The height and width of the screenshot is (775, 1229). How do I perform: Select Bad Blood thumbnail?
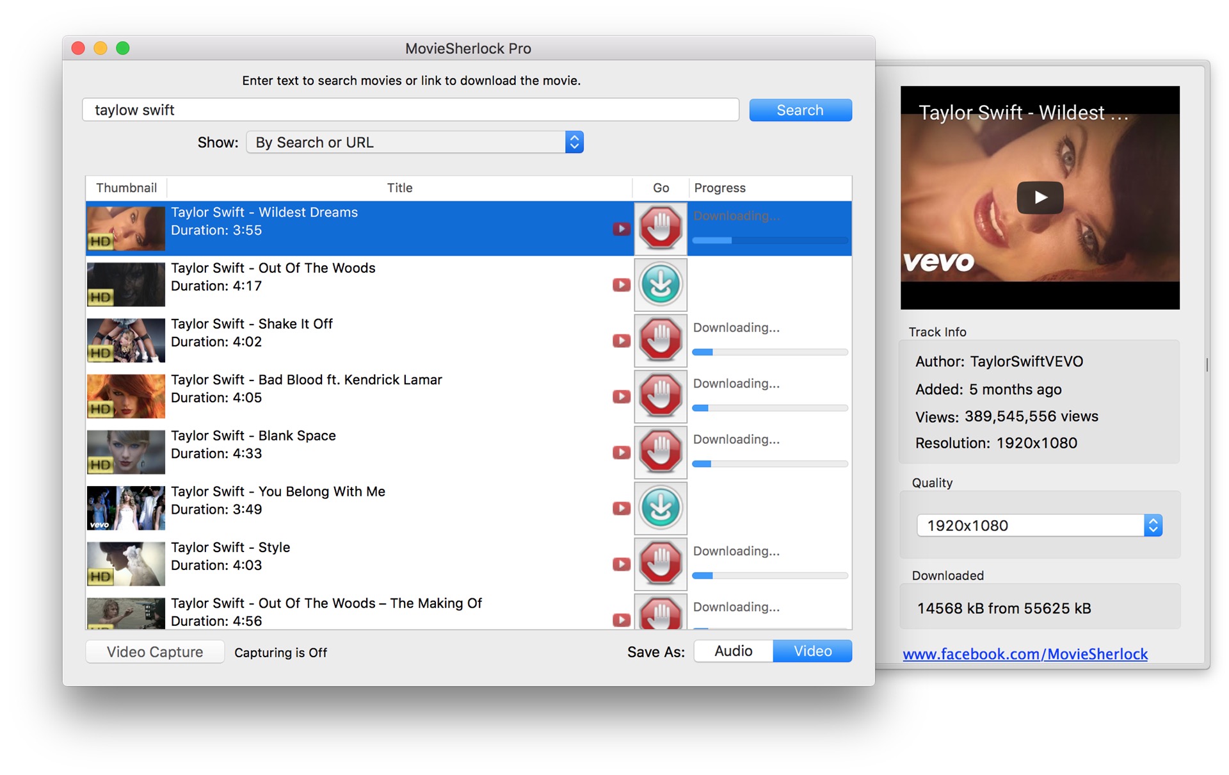[x=125, y=396]
